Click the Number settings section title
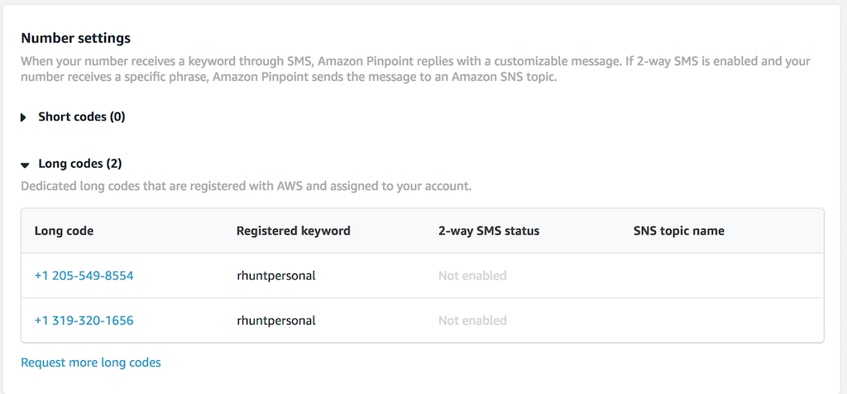Screen dimensions: 847x394 (x=75, y=38)
